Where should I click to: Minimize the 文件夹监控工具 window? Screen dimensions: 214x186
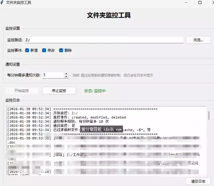186,2
